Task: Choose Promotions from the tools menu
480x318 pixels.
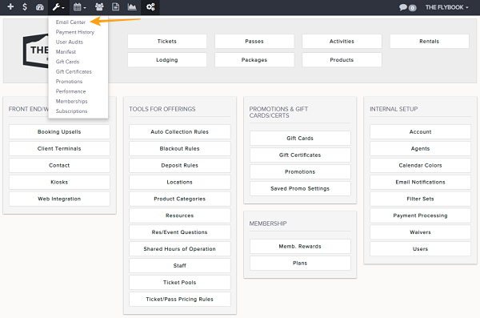Action: pos(69,82)
